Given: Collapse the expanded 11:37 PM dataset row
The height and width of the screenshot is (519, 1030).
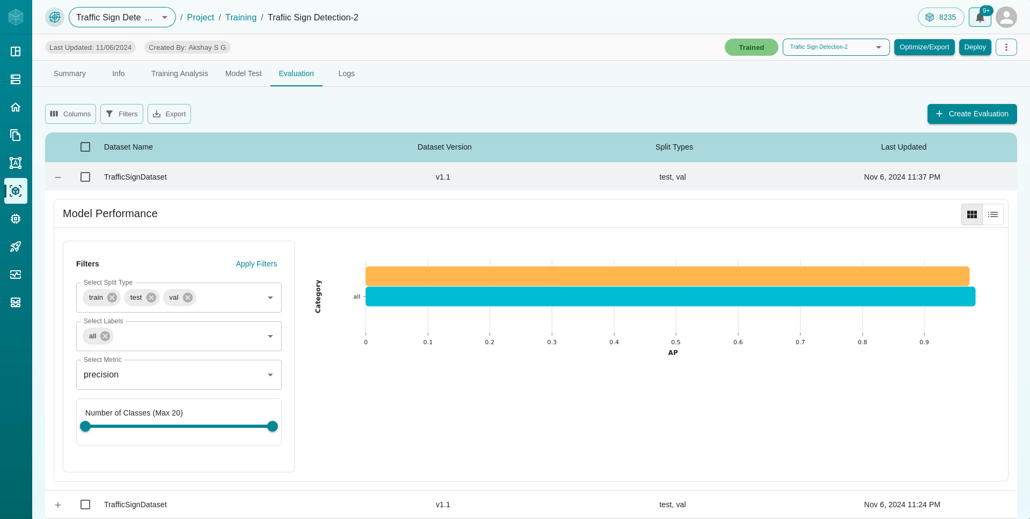Looking at the screenshot, I should coord(58,177).
